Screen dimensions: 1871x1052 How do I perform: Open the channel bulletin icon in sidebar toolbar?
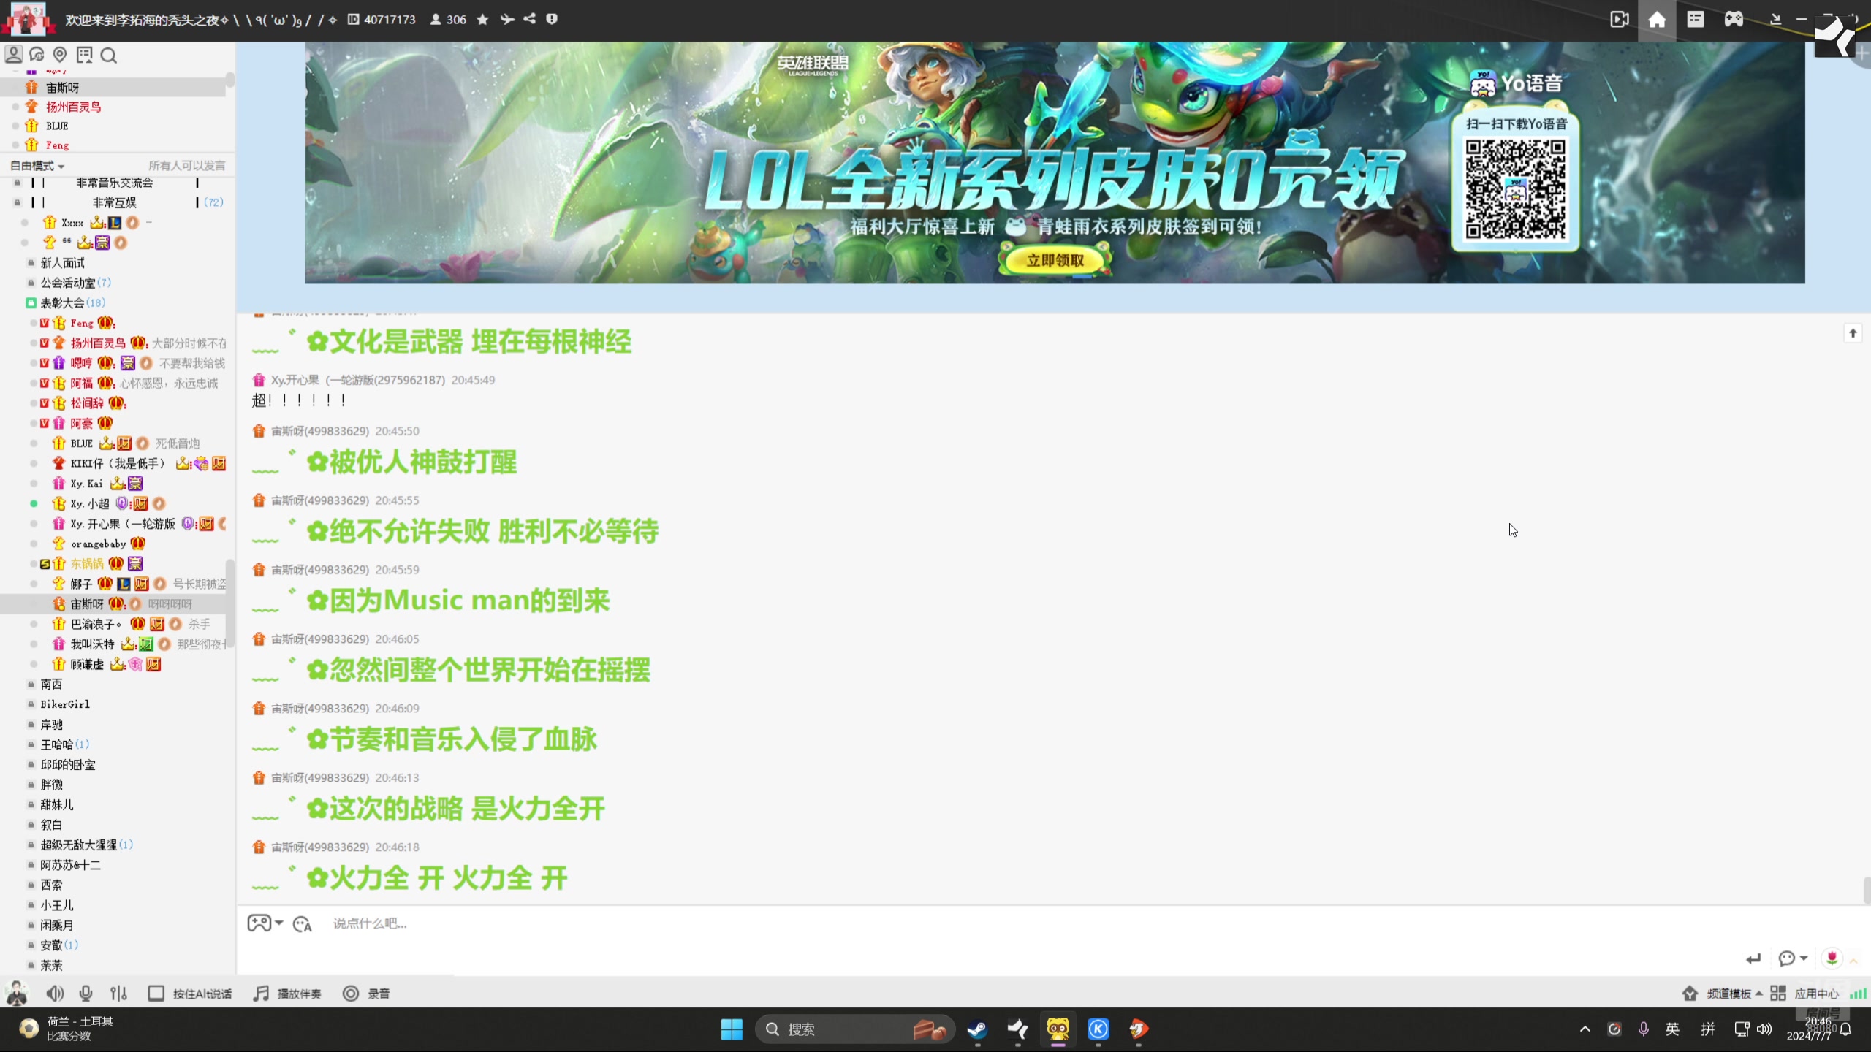pos(85,55)
